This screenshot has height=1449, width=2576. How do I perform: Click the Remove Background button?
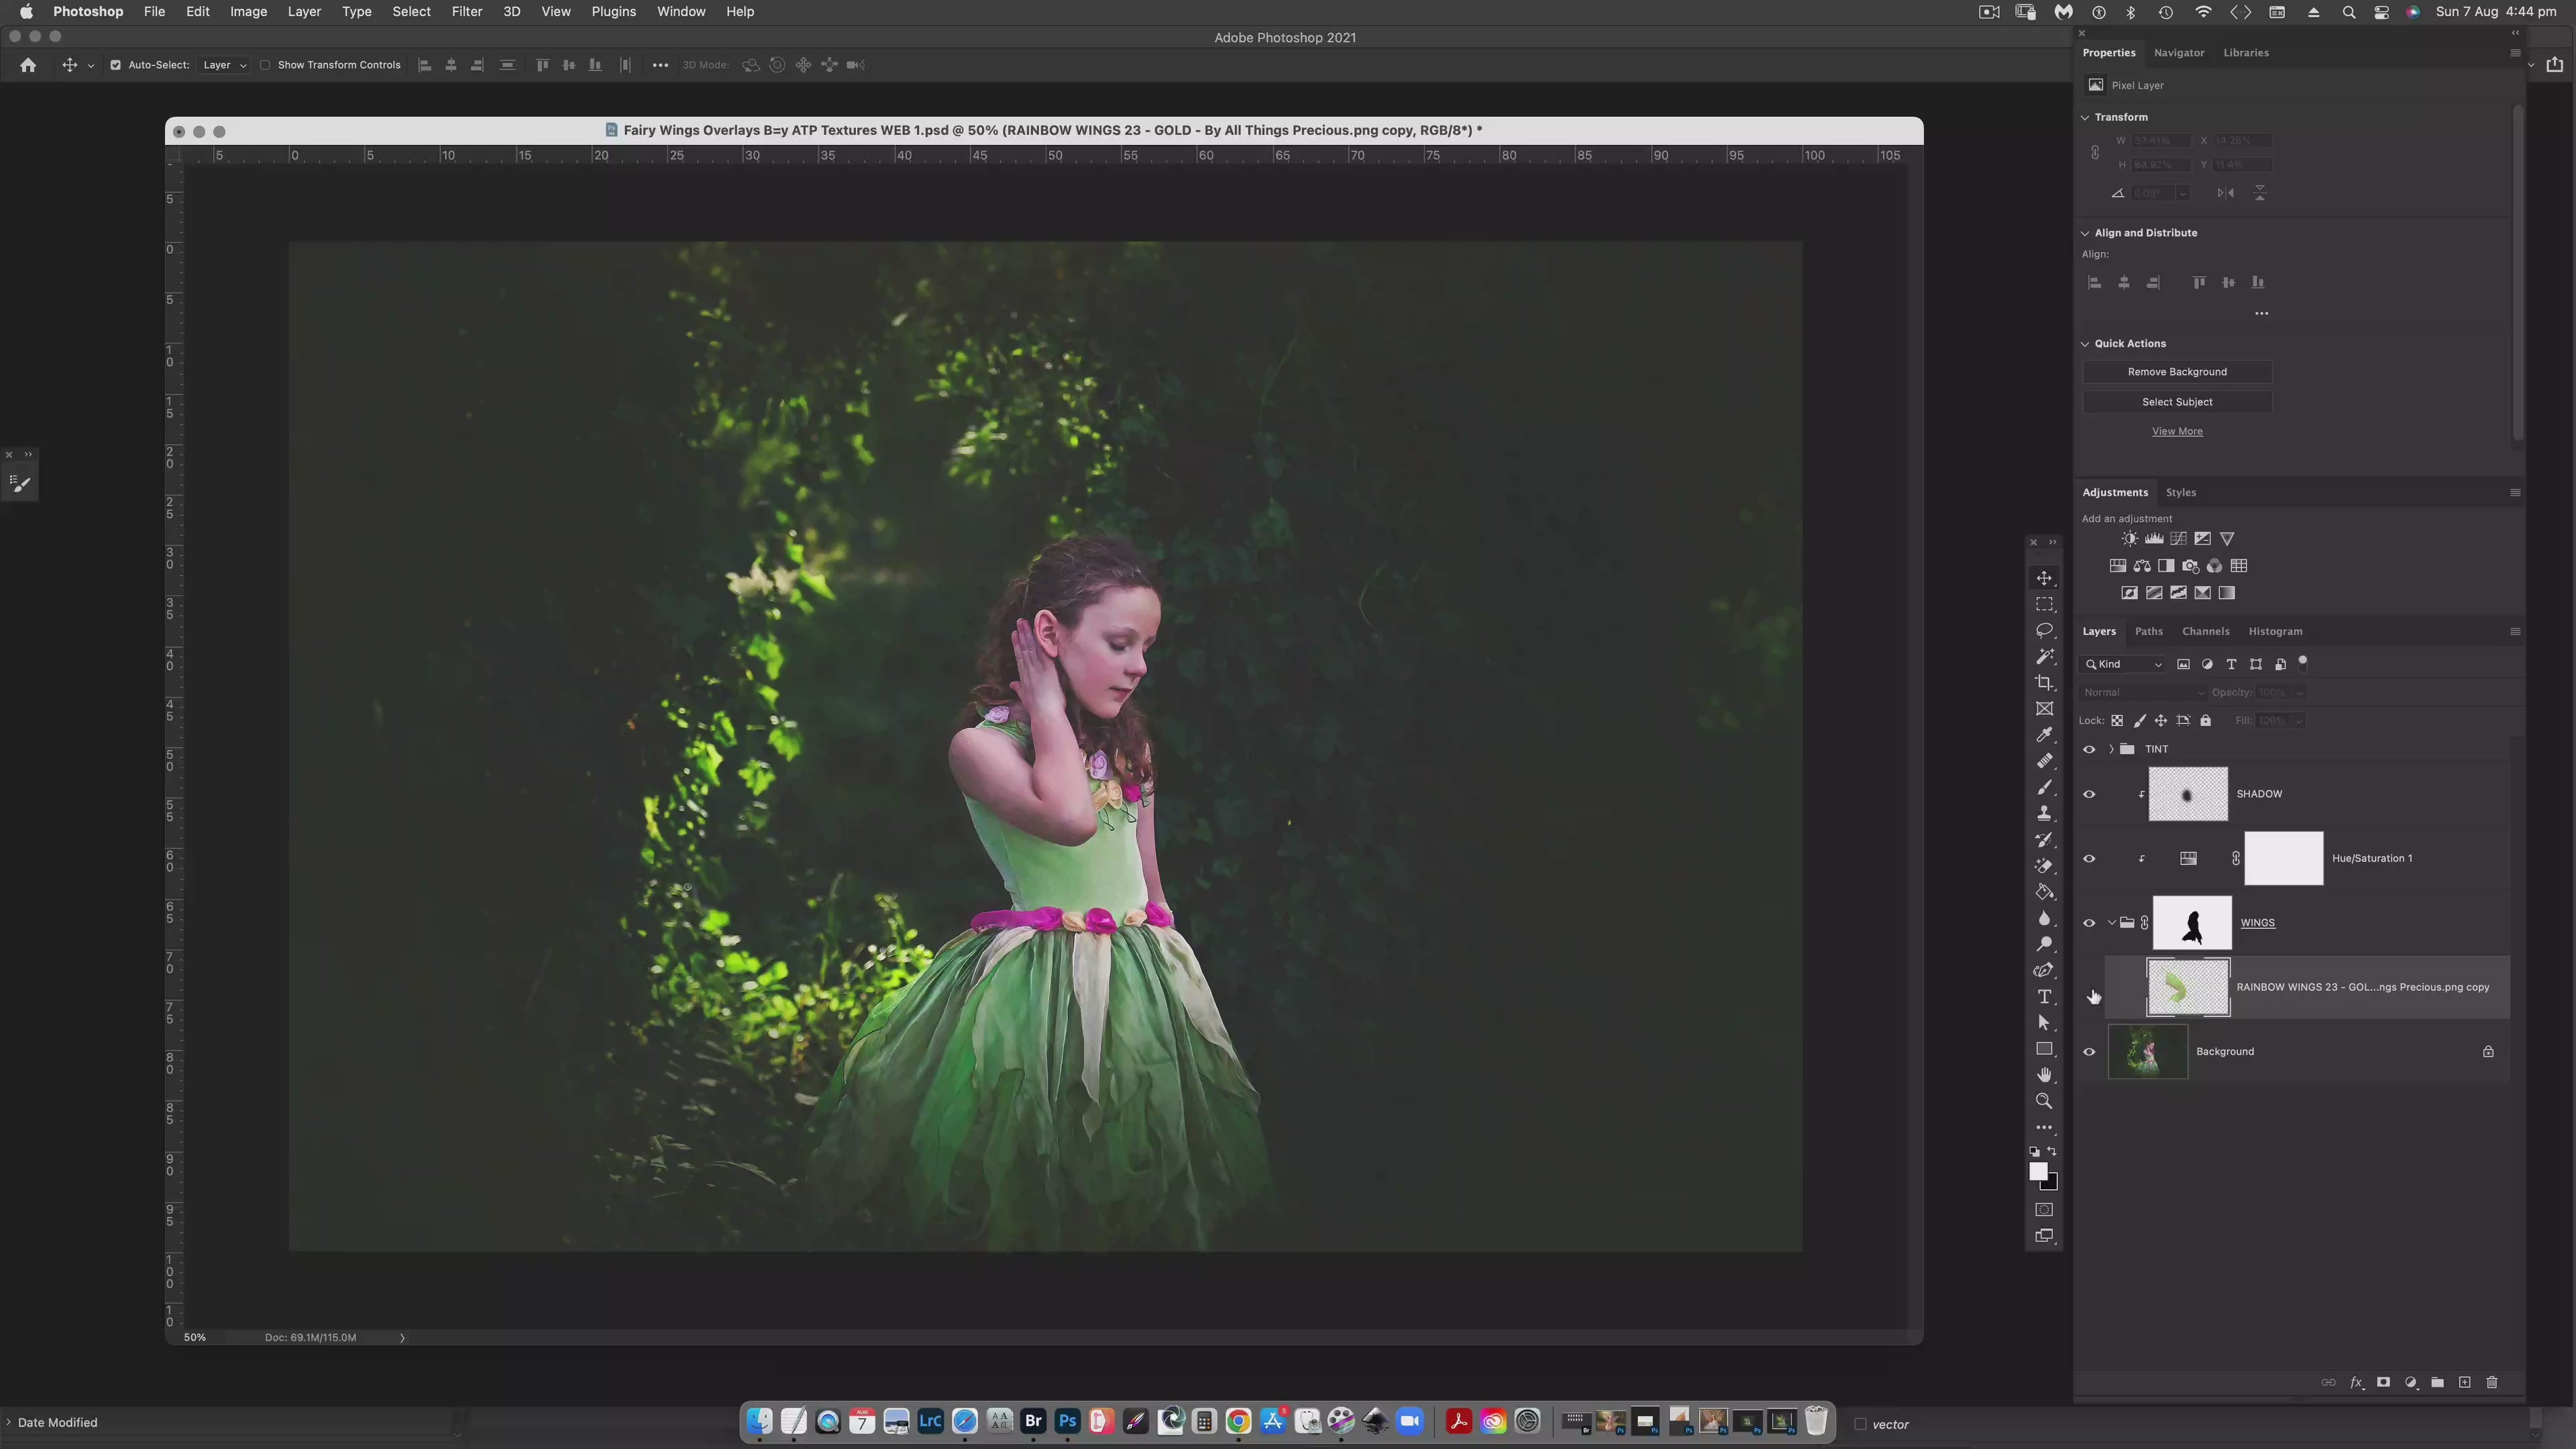tap(2176, 372)
